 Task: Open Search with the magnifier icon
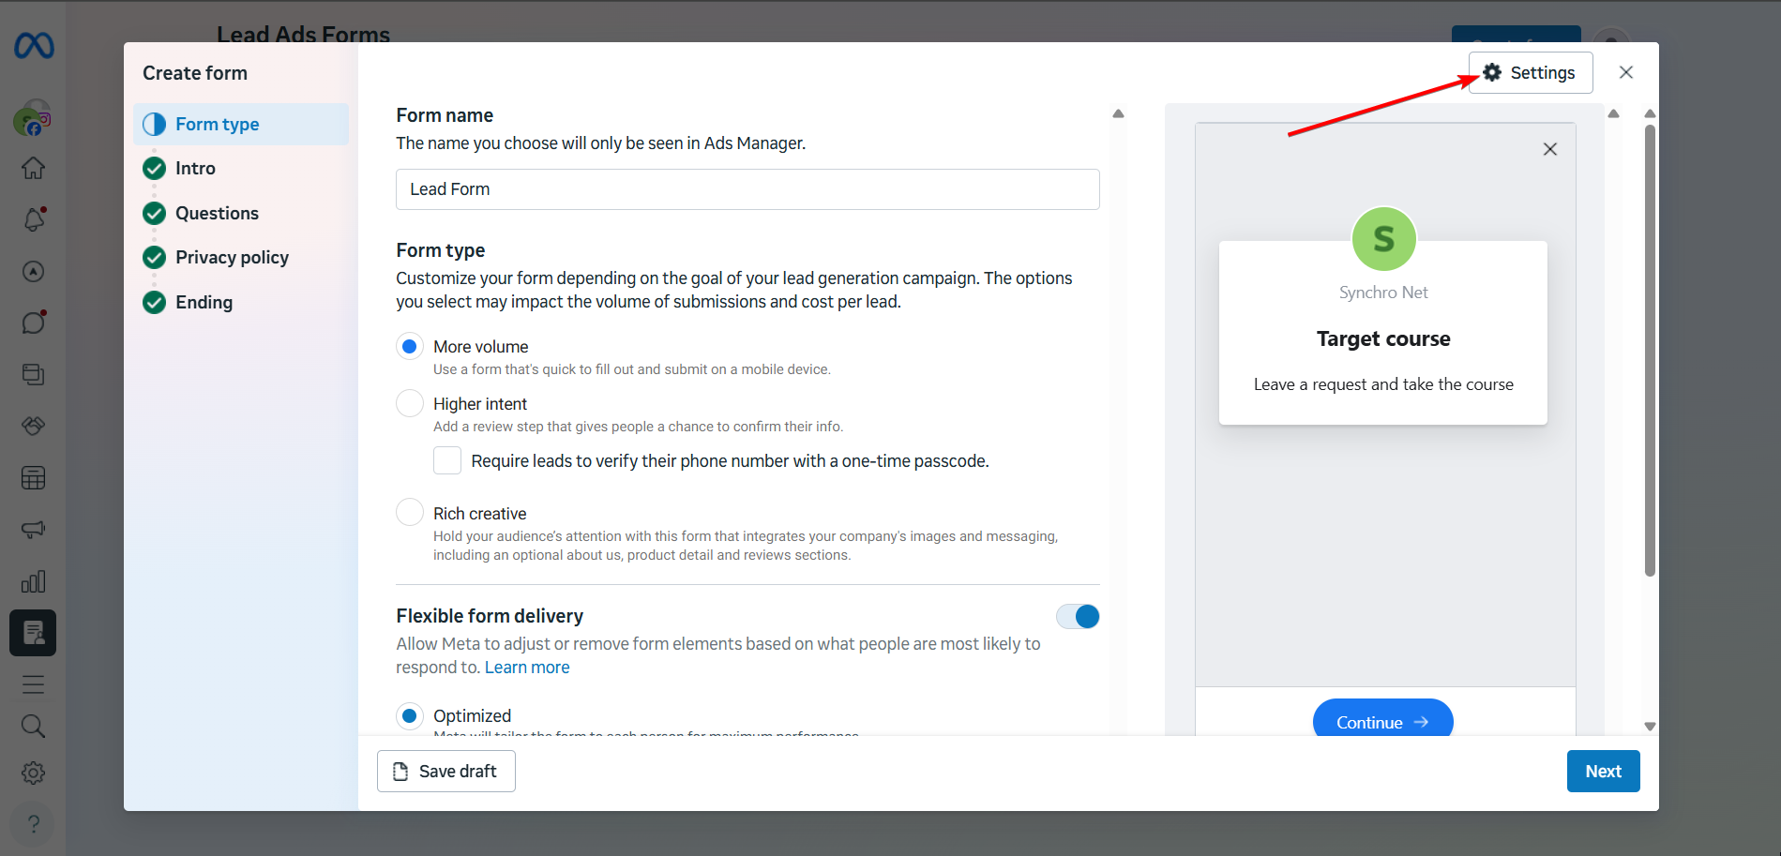[33, 725]
